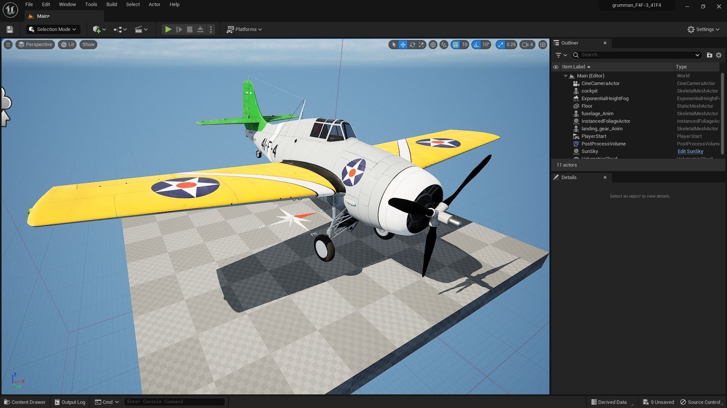Open the Edit menu

46,5
